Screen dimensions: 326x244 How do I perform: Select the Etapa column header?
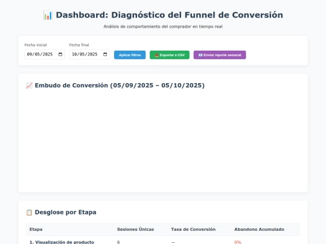(x=36, y=230)
